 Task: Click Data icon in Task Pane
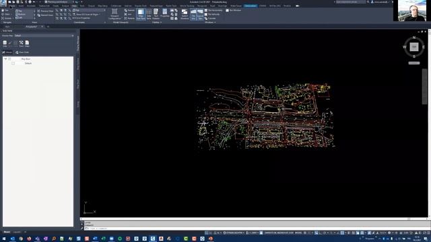5,44
